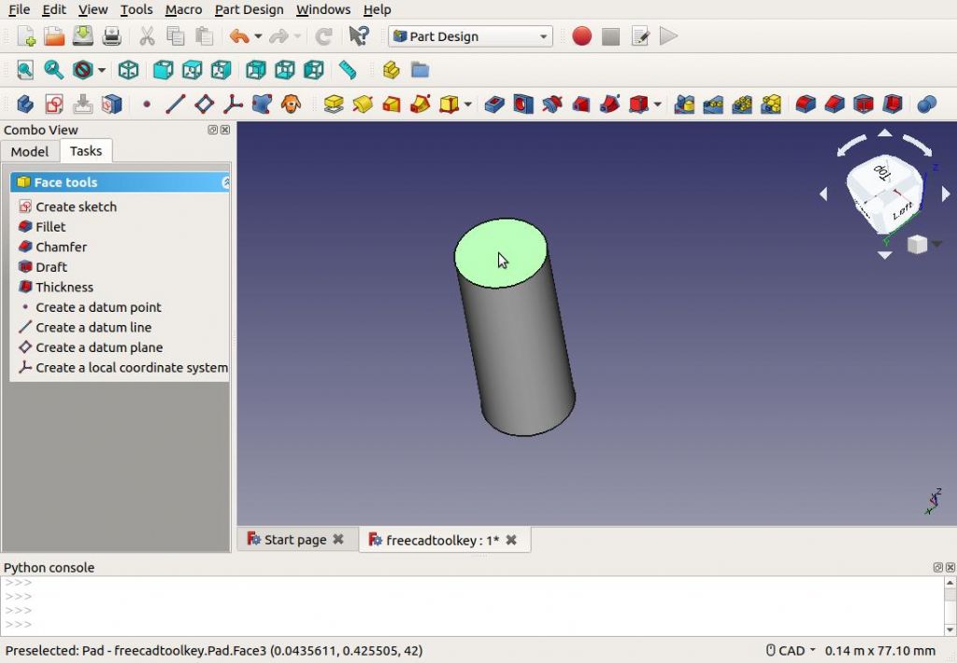
Task: Click the Pad tool icon in the toolbar
Action: [x=334, y=105]
